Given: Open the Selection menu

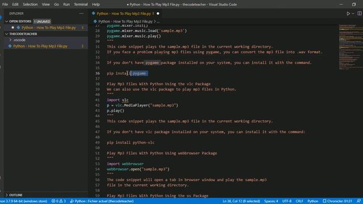Looking at the screenshot, I should (x=30, y=4).
